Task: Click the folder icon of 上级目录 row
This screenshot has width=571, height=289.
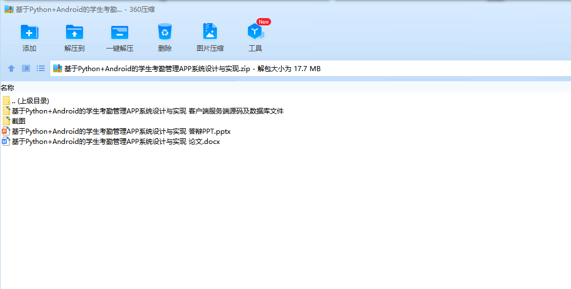Action: (x=6, y=101)
